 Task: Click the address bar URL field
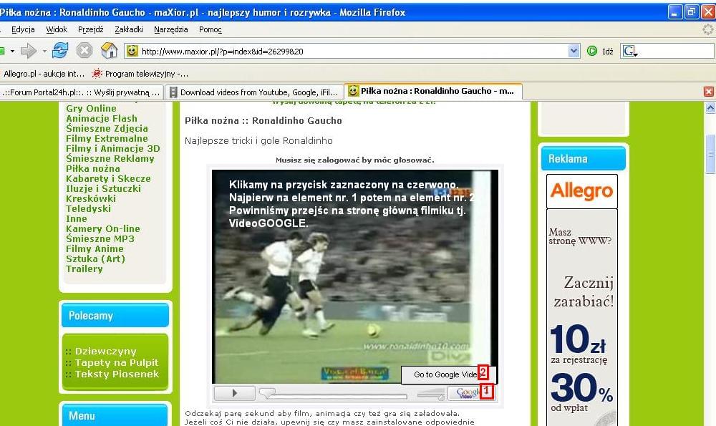(x=354, y=51)
